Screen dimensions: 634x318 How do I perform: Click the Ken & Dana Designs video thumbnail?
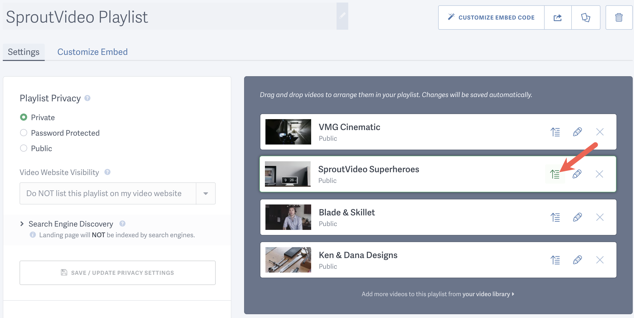288,260
